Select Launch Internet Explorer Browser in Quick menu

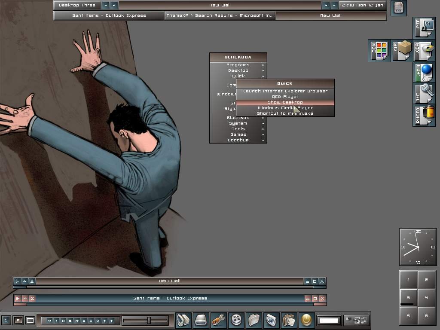[285, 91]
